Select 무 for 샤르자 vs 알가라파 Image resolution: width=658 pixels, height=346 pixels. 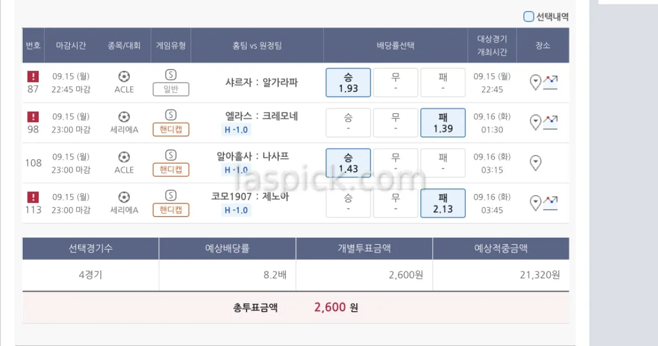click(x=395, y=83)
